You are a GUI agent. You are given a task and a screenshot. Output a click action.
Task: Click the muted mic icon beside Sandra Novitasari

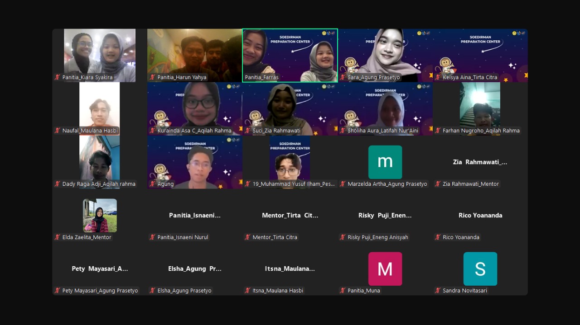pos(438,291)
